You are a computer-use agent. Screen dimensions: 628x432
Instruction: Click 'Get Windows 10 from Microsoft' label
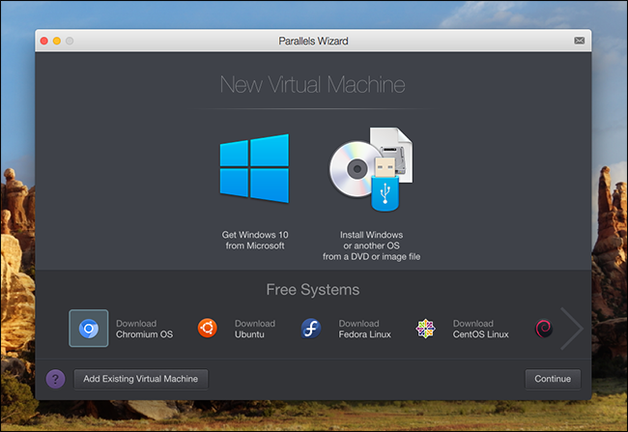click(255, 240)
